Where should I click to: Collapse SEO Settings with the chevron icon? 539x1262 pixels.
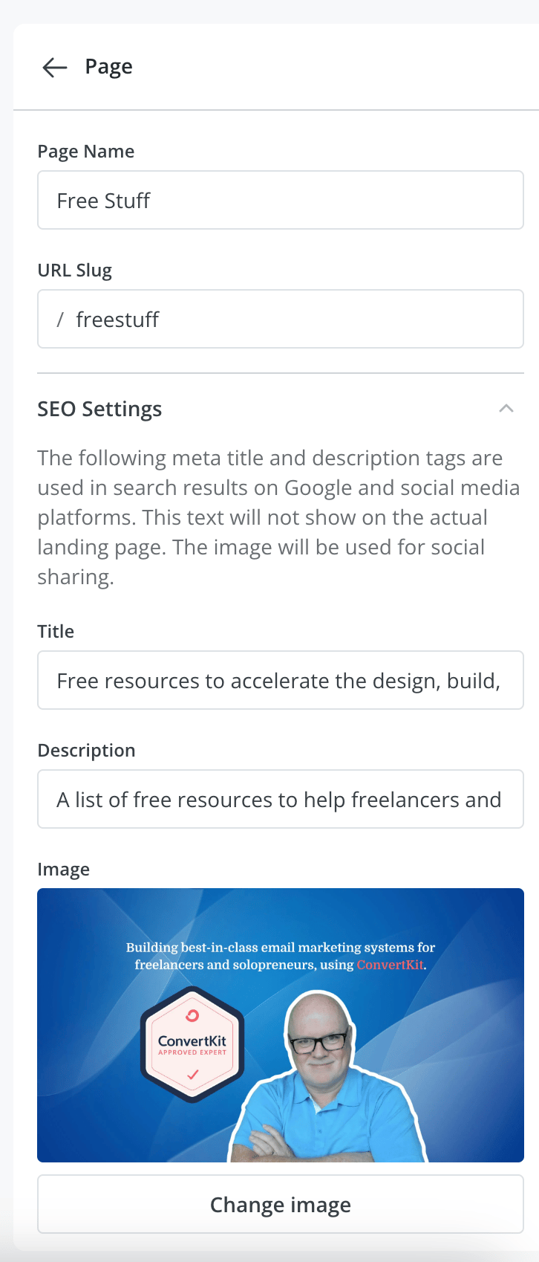click(506, 409)
